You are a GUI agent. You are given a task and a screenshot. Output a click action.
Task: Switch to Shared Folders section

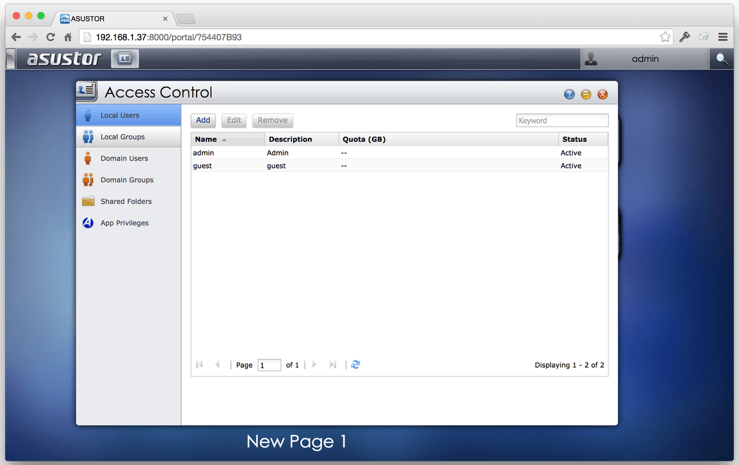tap(126, 201)
